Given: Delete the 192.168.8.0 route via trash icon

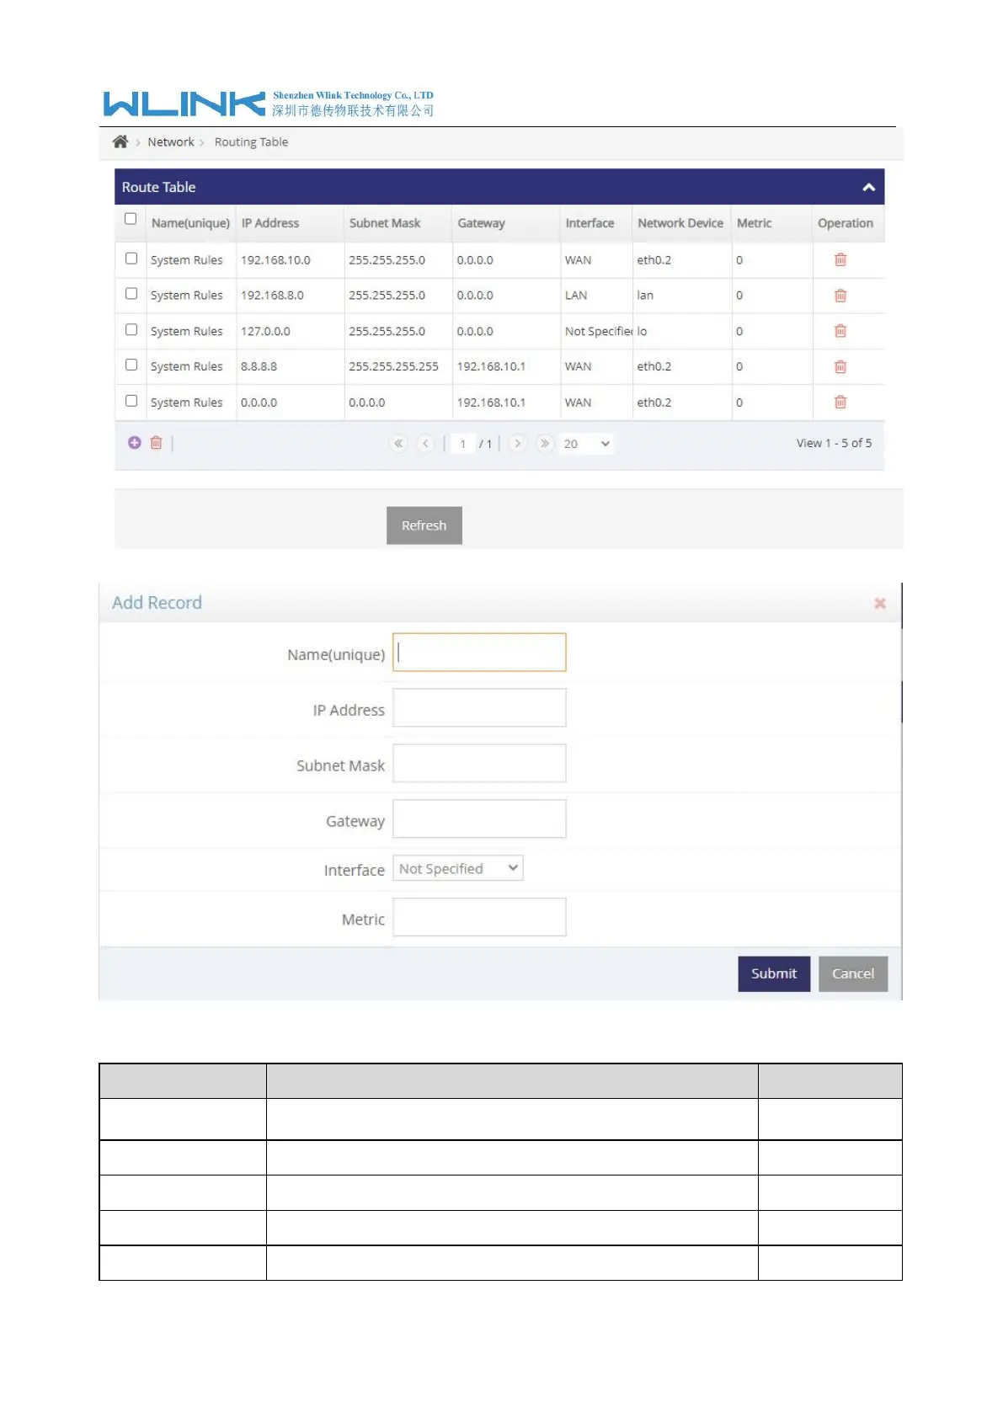Looking at the screenshot, I should [840, 296].
